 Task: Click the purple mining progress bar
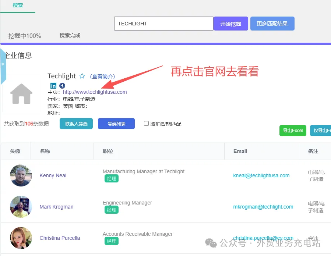coord(166,44)
